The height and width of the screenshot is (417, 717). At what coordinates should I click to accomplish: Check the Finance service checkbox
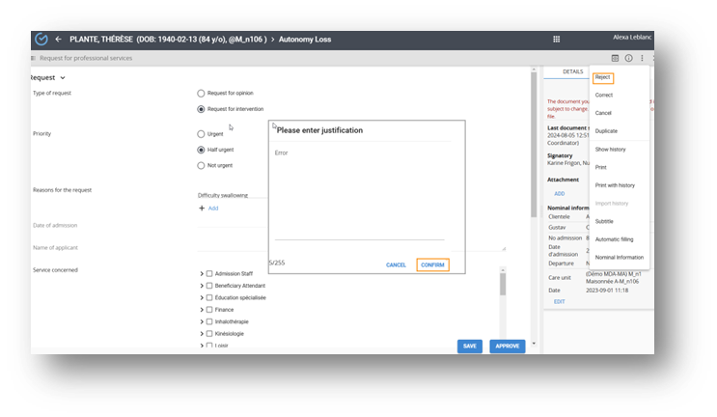208,310
